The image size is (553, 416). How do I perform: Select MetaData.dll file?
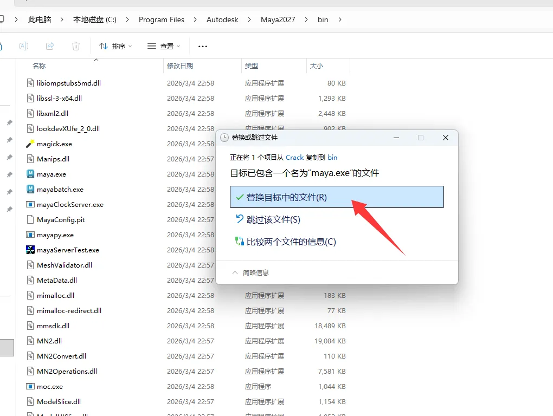[x=57, y=280]
